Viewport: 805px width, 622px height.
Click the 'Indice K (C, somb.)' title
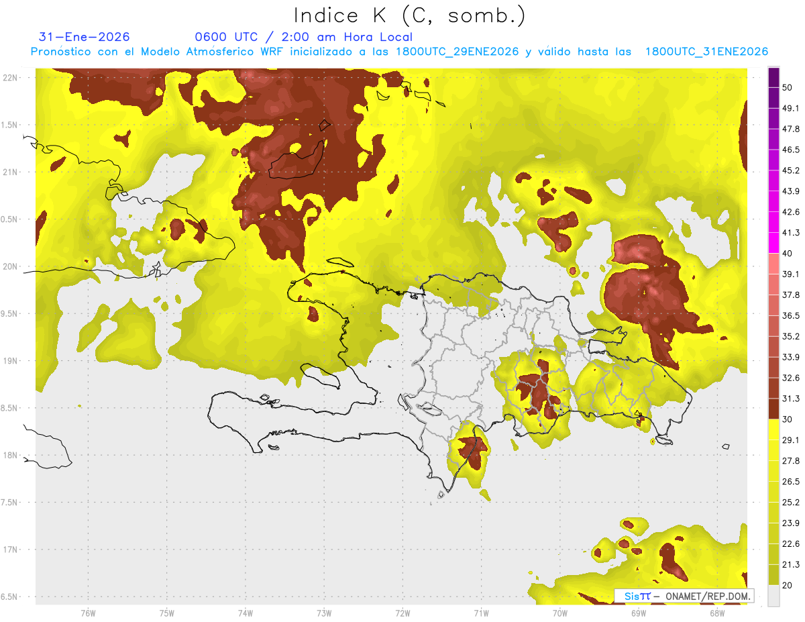(409, 16)
